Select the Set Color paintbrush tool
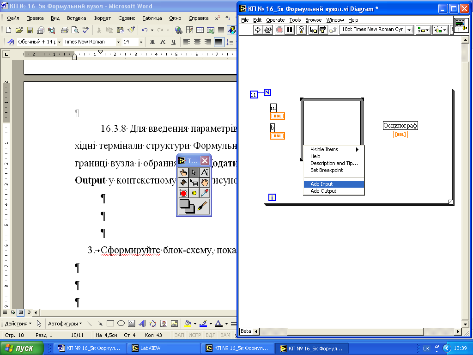Viewport: 473px width, 355px height. tap(203, 206)
